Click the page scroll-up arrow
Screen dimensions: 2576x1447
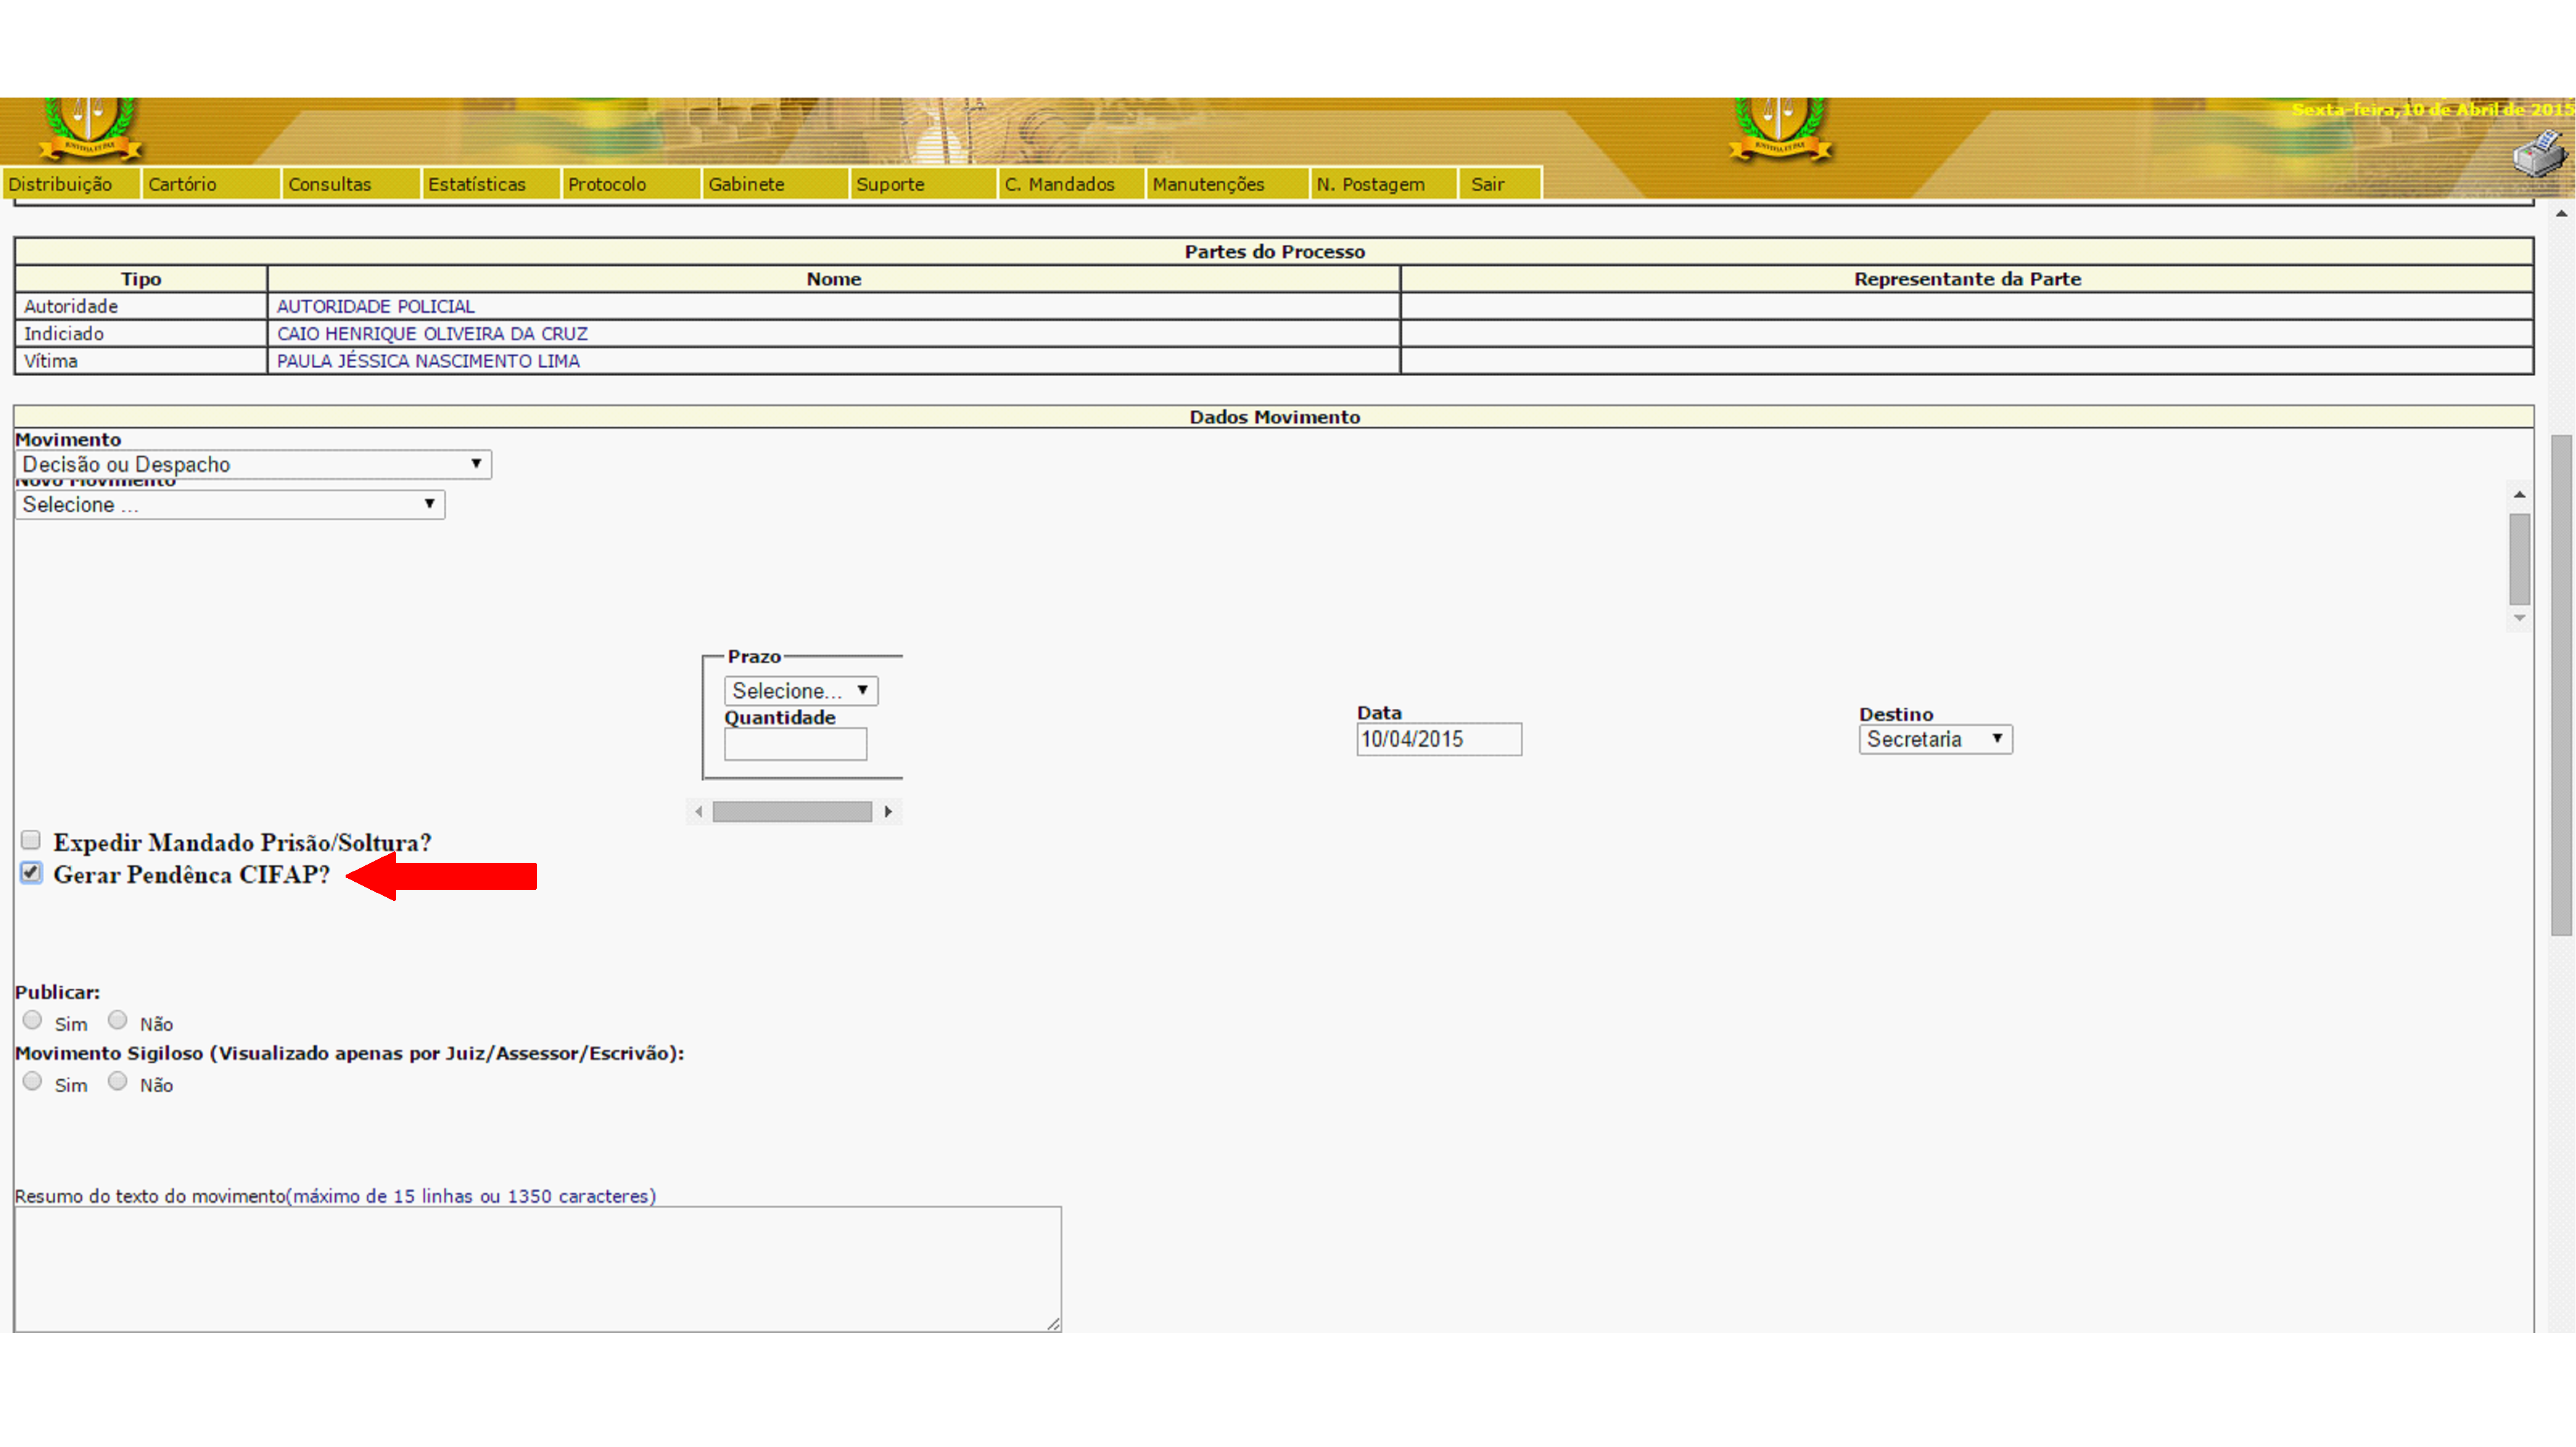pyautogui.click(x=2561, y=213)
